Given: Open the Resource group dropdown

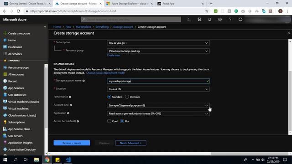Looking at the screenshot, I should click(158, 51).
